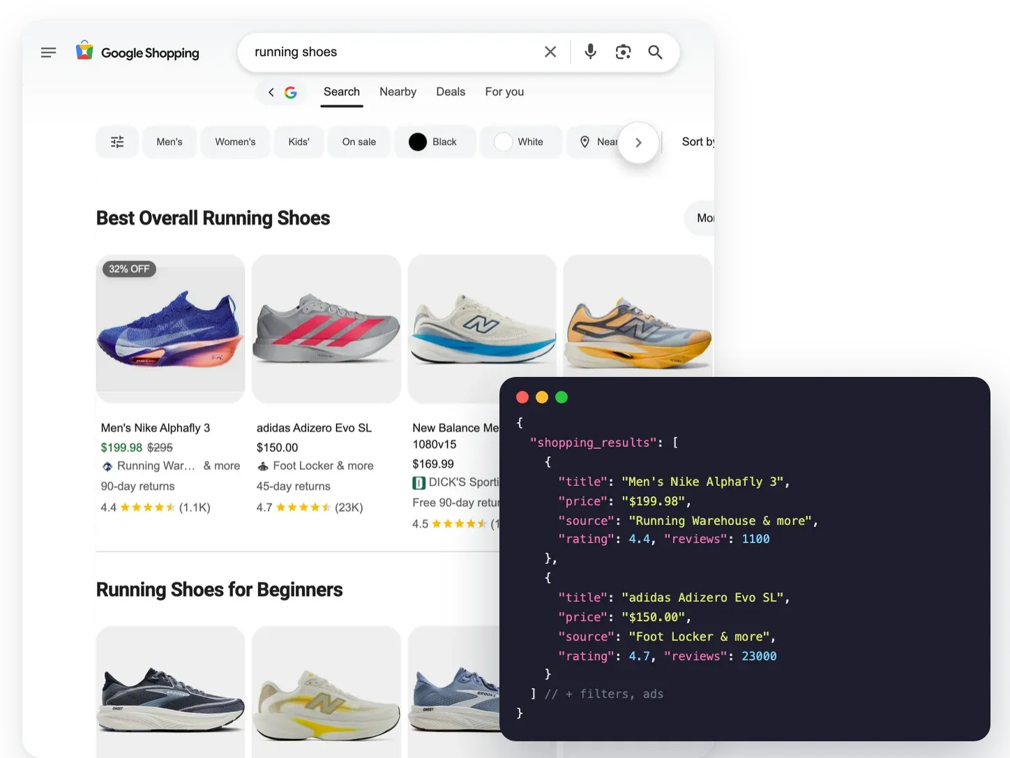This screenshot has width=1010, height=758.
Task: Click the $150.00 price
Action: tap(277, 447)
